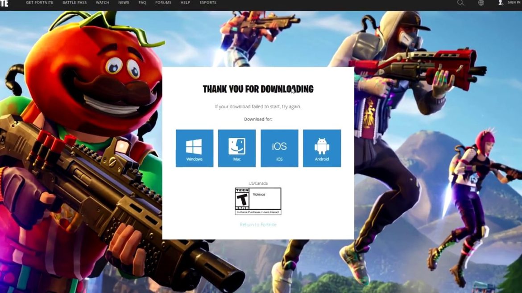522x293 pixels.
Task: Select the Mac download tile
Action: [x=236, y=148]
